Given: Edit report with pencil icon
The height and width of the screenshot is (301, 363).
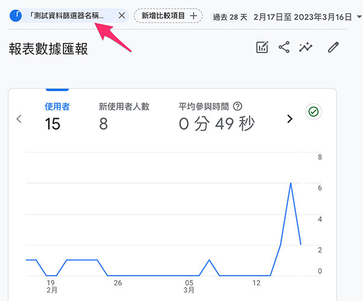Looking at the screenshot, I should coord(333,47).
